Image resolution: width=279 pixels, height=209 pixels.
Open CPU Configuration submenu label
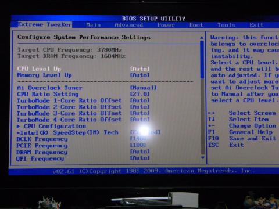(55, 127)
